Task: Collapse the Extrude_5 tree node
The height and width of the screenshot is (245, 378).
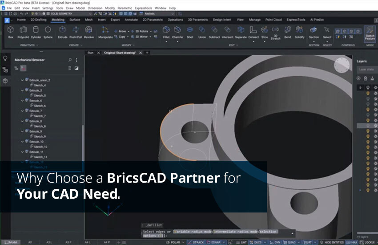Action: click(x=22, y=90)
